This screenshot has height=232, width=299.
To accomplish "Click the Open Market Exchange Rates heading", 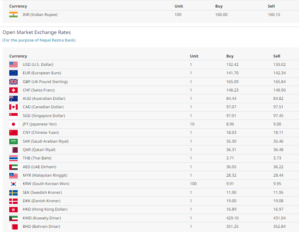I will coord(37,32).
